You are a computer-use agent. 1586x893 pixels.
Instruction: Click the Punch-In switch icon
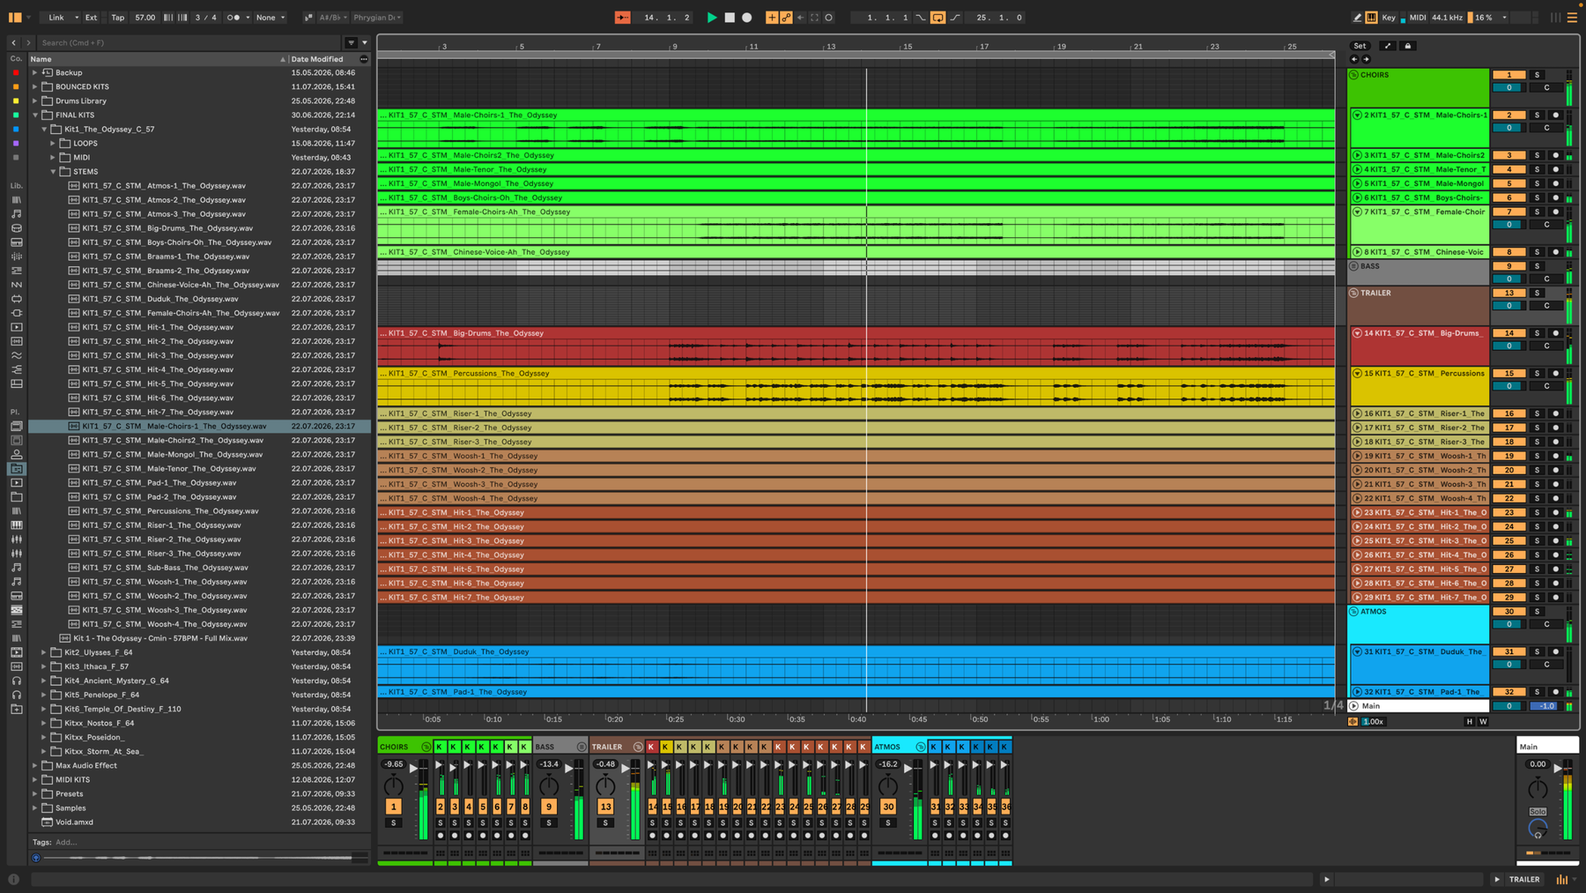pyautogui.click(x=920, y=18)
